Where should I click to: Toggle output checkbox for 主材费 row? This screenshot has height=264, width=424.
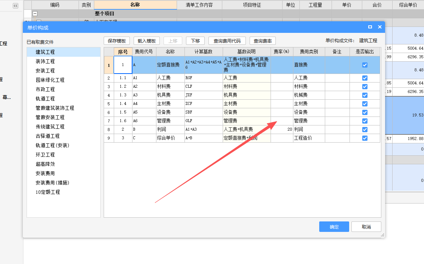click(365, 104)
